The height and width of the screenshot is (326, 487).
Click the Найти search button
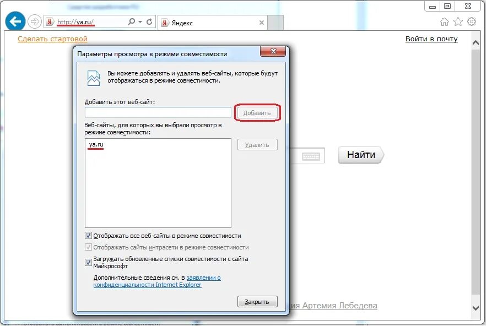click(x=361, y=155)
